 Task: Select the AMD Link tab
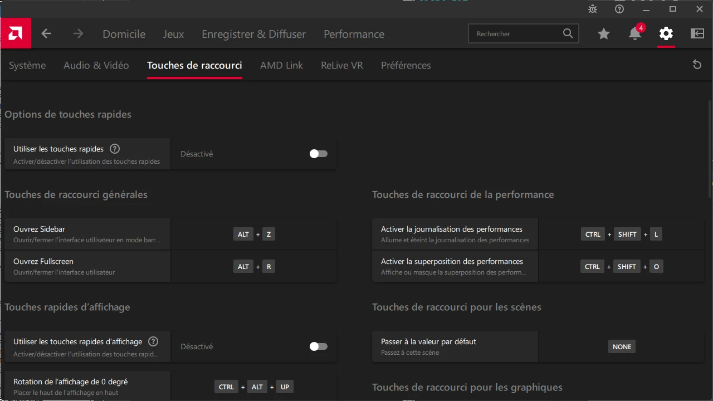click(281, 65)
